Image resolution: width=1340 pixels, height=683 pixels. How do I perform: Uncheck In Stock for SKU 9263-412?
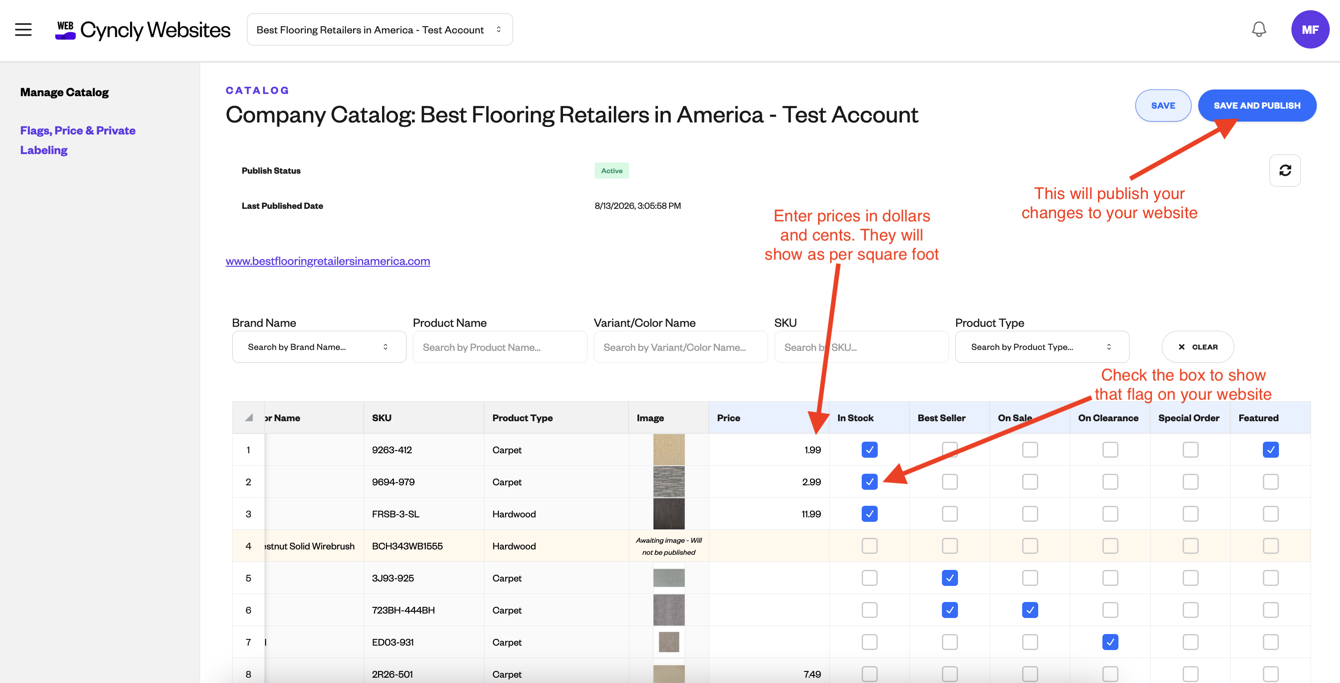click(869, 450)
